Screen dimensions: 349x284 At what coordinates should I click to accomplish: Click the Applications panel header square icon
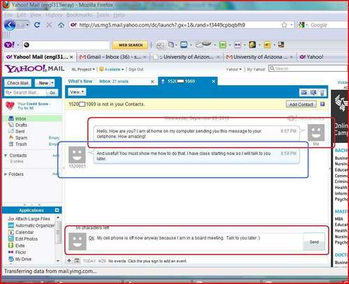tap(57, 210)
